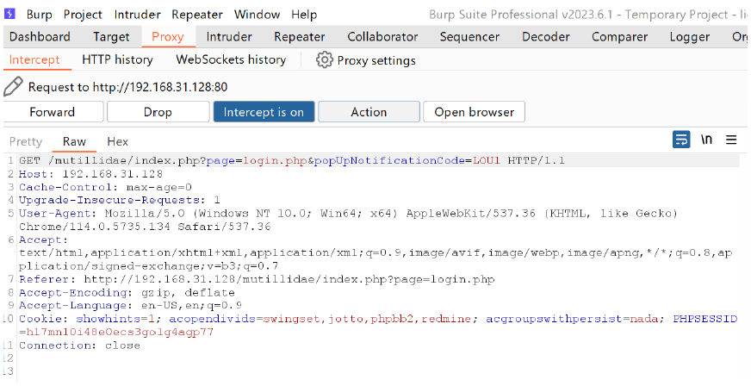Open the Action dropdown button

click(369, 112)
